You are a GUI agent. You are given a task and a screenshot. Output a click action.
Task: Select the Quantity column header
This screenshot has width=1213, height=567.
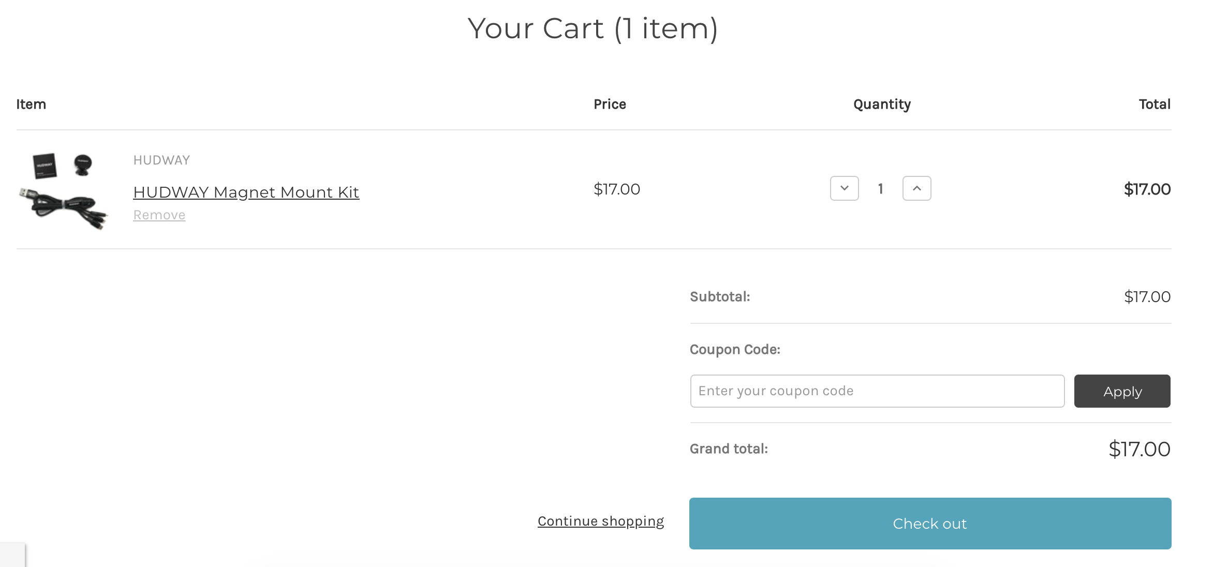click(882, 105)
